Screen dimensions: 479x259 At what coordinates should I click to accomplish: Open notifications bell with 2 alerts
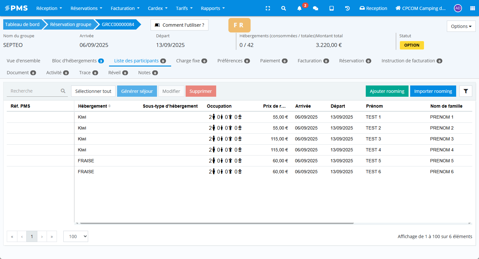click(299, 8)
